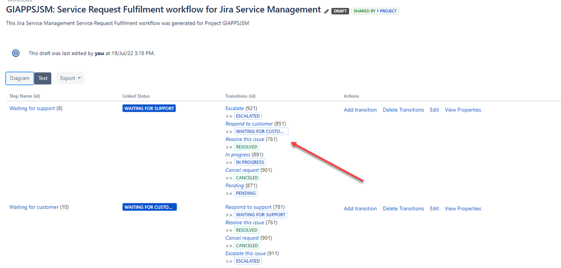561x268 pixels.
Task: Click the Escalate this issue (911) transition
Action: pyautogui.click(x=246, y=253)
